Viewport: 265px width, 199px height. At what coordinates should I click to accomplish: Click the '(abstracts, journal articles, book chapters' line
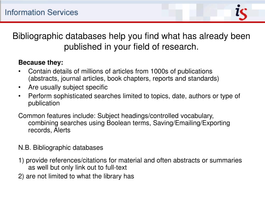coord(123,79)
